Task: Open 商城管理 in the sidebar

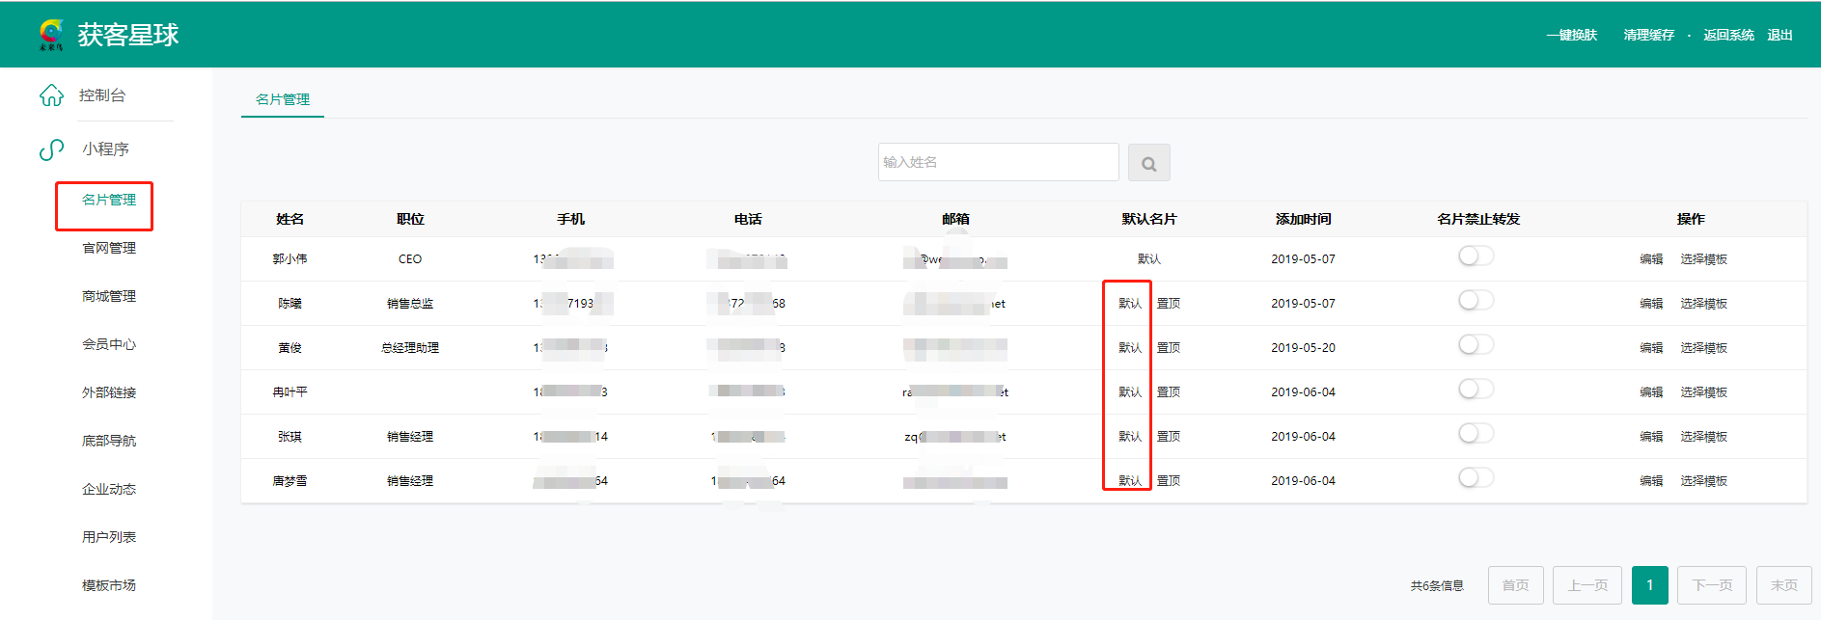Action: tap(109, 297)
